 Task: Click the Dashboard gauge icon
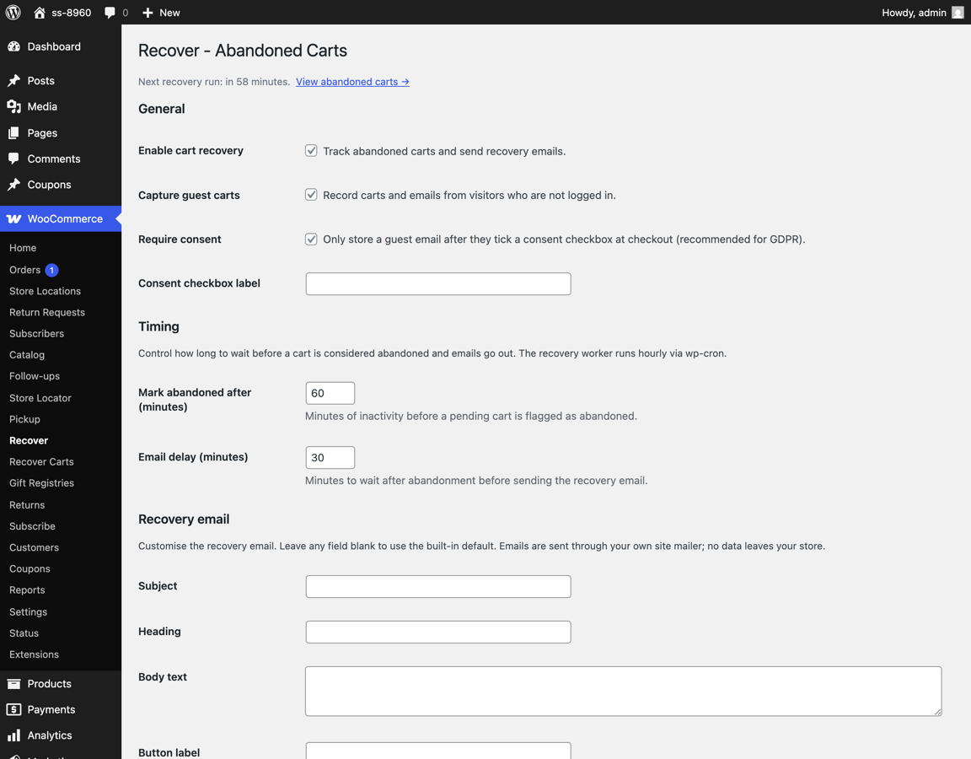pyautogui.click(x=13, y=46)
